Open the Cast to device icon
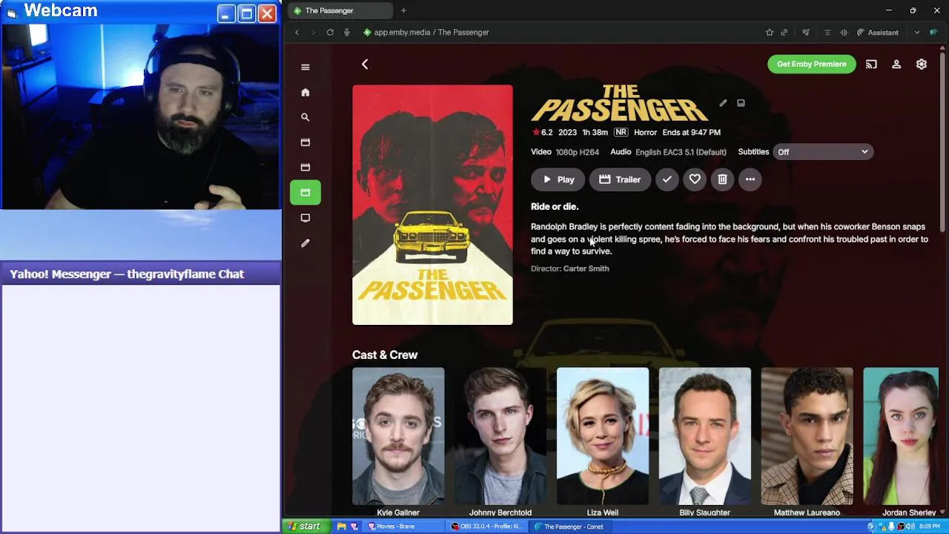This screenshot has width=949, height=534. click(x=871, y=65)
